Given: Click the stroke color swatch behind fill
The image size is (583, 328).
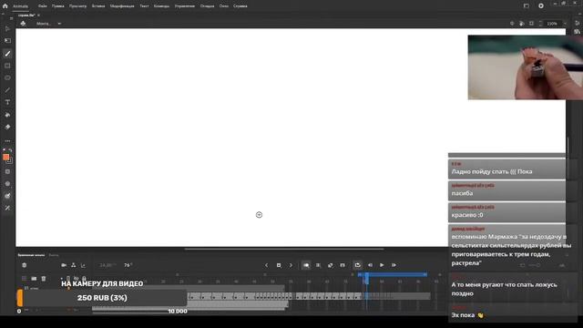Looking at the screenshot, I should (9, 160).
